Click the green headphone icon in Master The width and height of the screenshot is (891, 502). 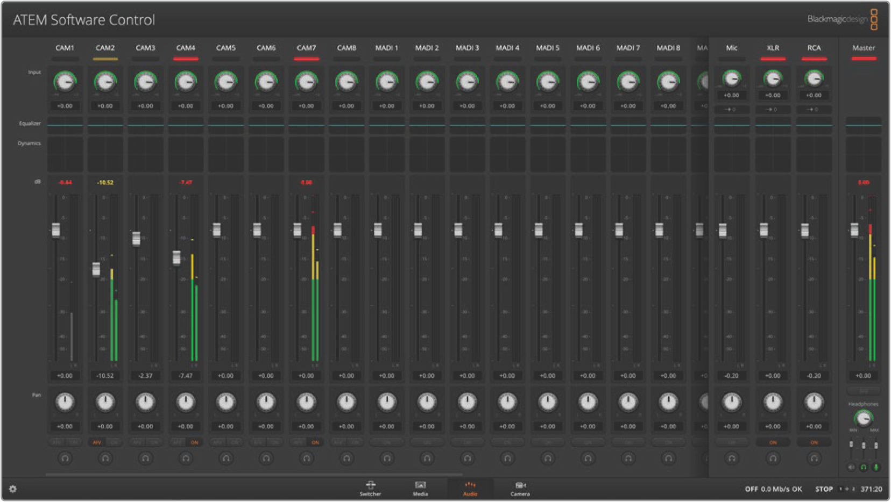point(864,468)
